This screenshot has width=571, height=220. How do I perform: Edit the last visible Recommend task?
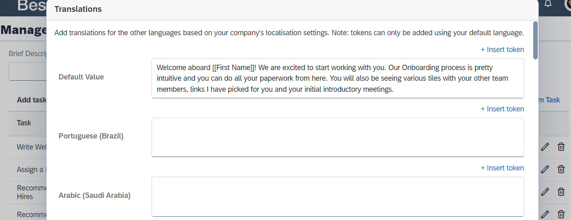coord(545,214)
